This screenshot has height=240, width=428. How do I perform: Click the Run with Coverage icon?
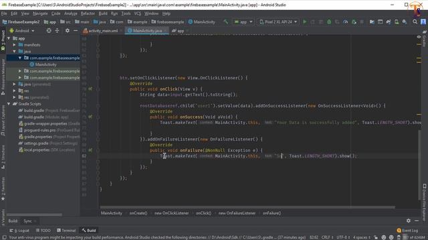pyautogui.click(x=337, y=22)
